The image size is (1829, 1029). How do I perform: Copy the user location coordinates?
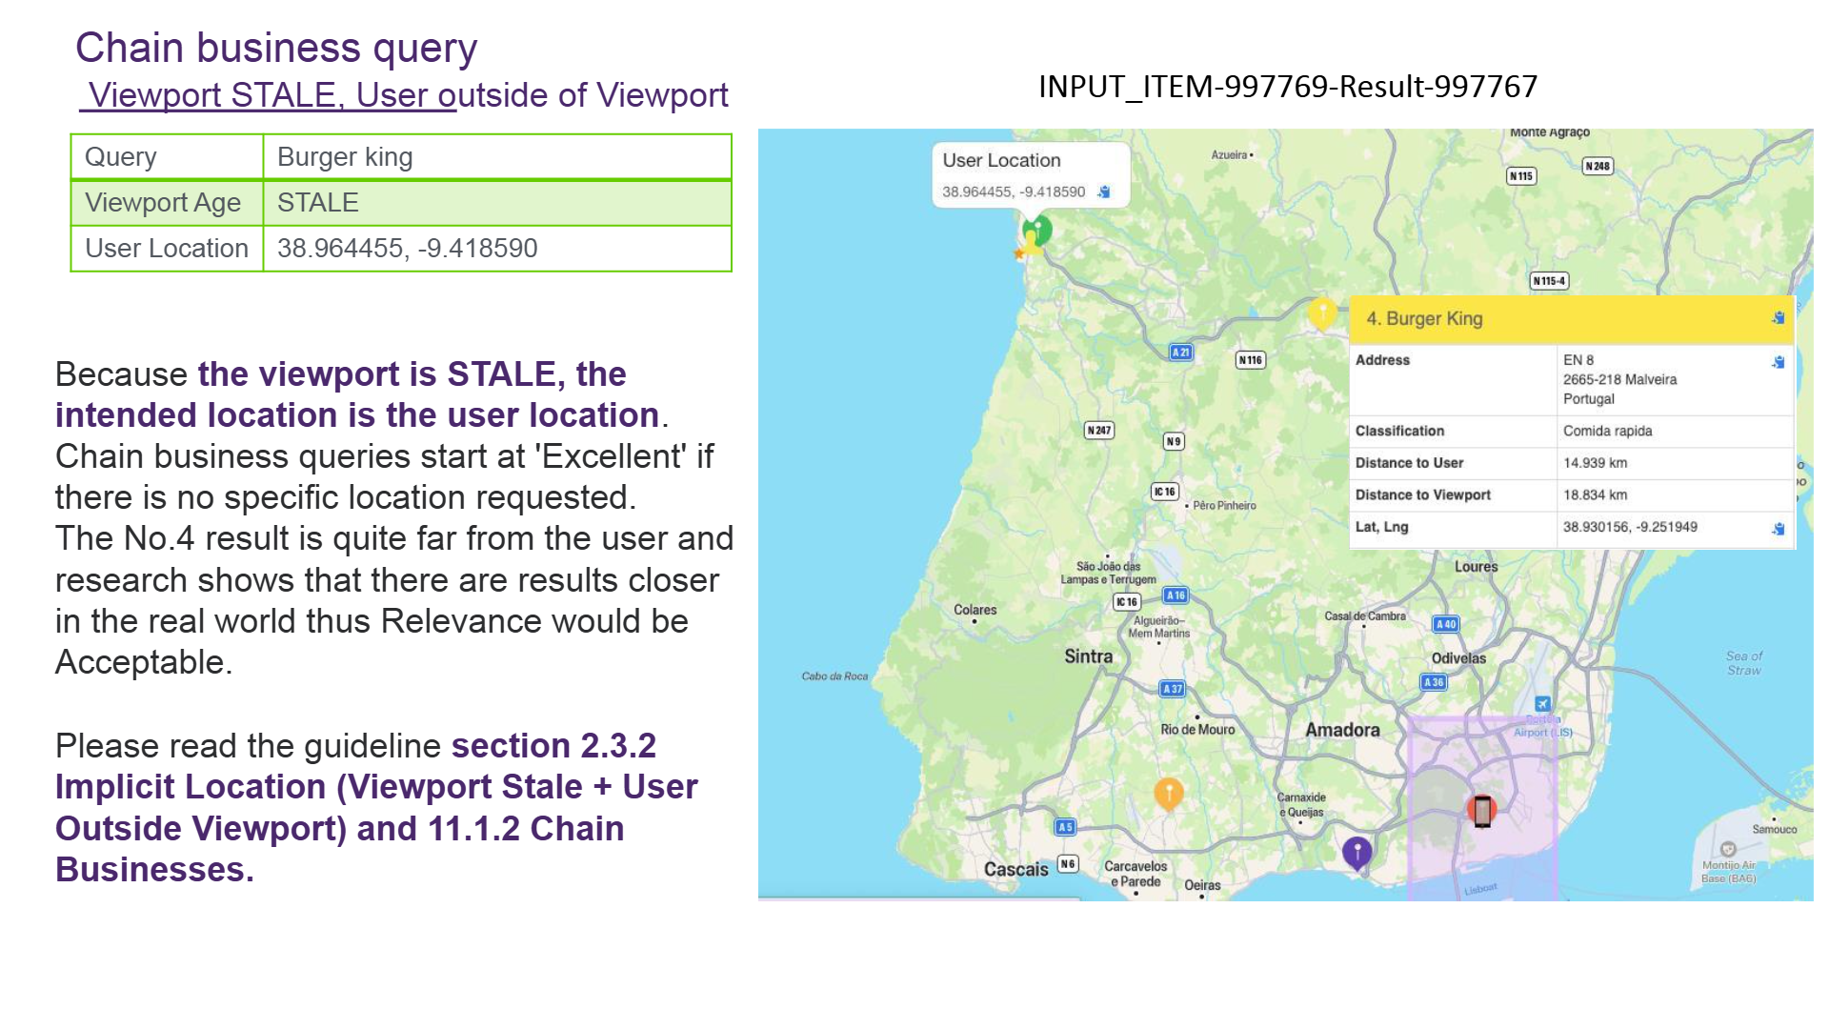click(1104, 192)
